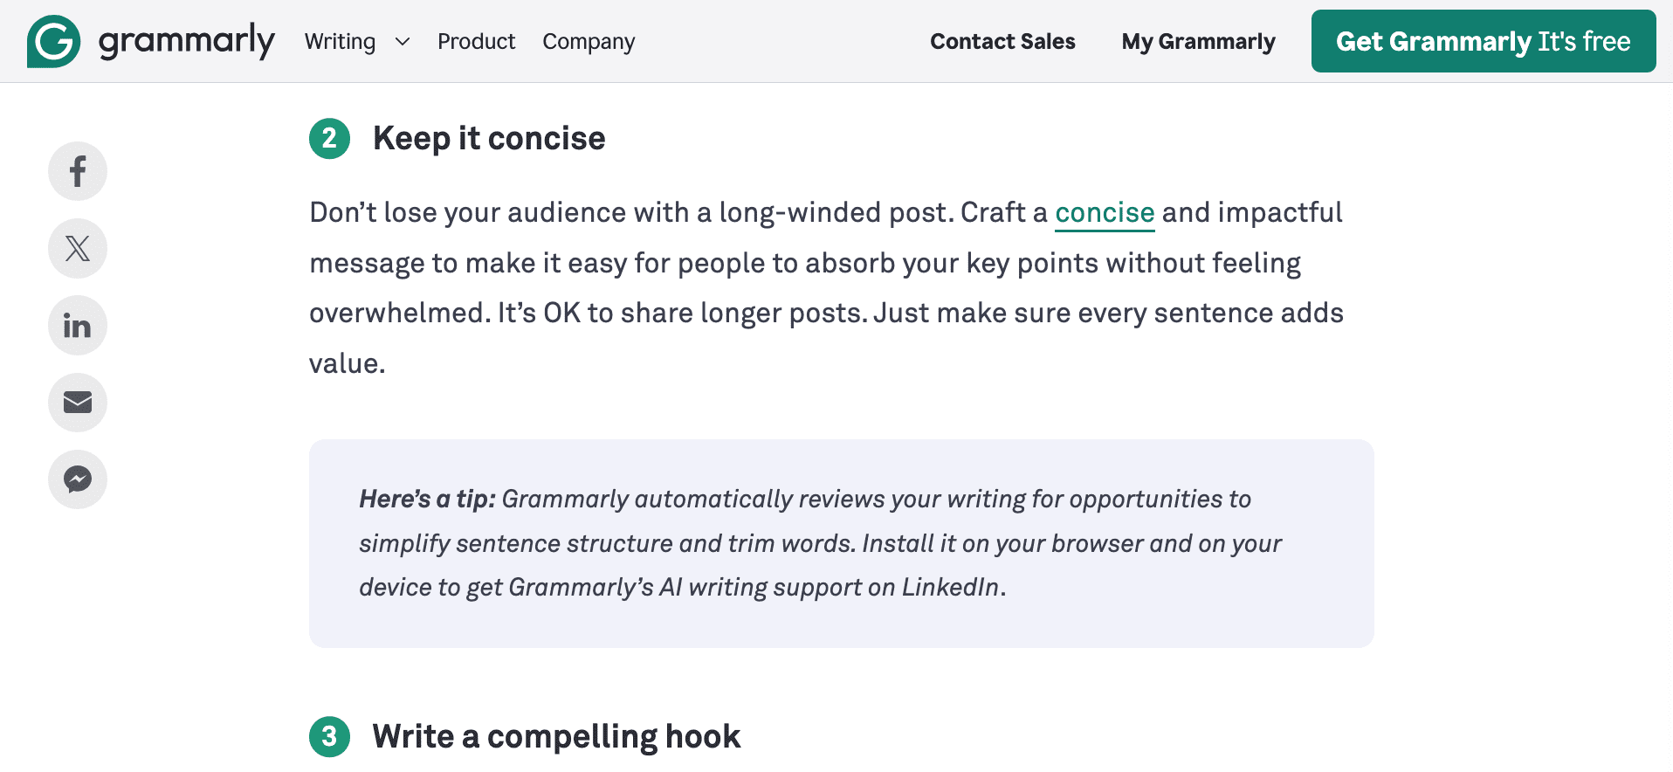Share the article on Facebook
Viewport: 1673px width, 772px height.
(78, 171)
